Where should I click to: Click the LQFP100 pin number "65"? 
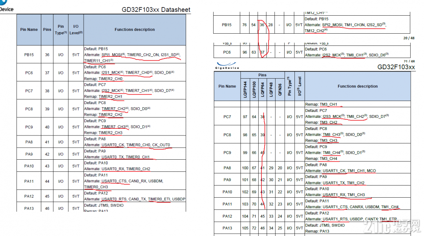(254, 135)
